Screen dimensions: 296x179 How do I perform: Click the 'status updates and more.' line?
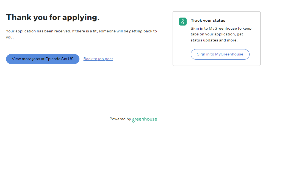214,40
